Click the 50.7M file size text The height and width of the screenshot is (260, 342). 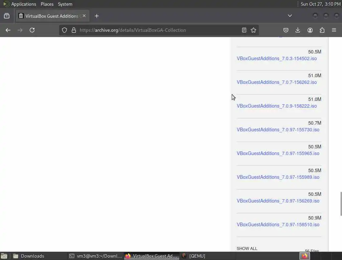315,123
